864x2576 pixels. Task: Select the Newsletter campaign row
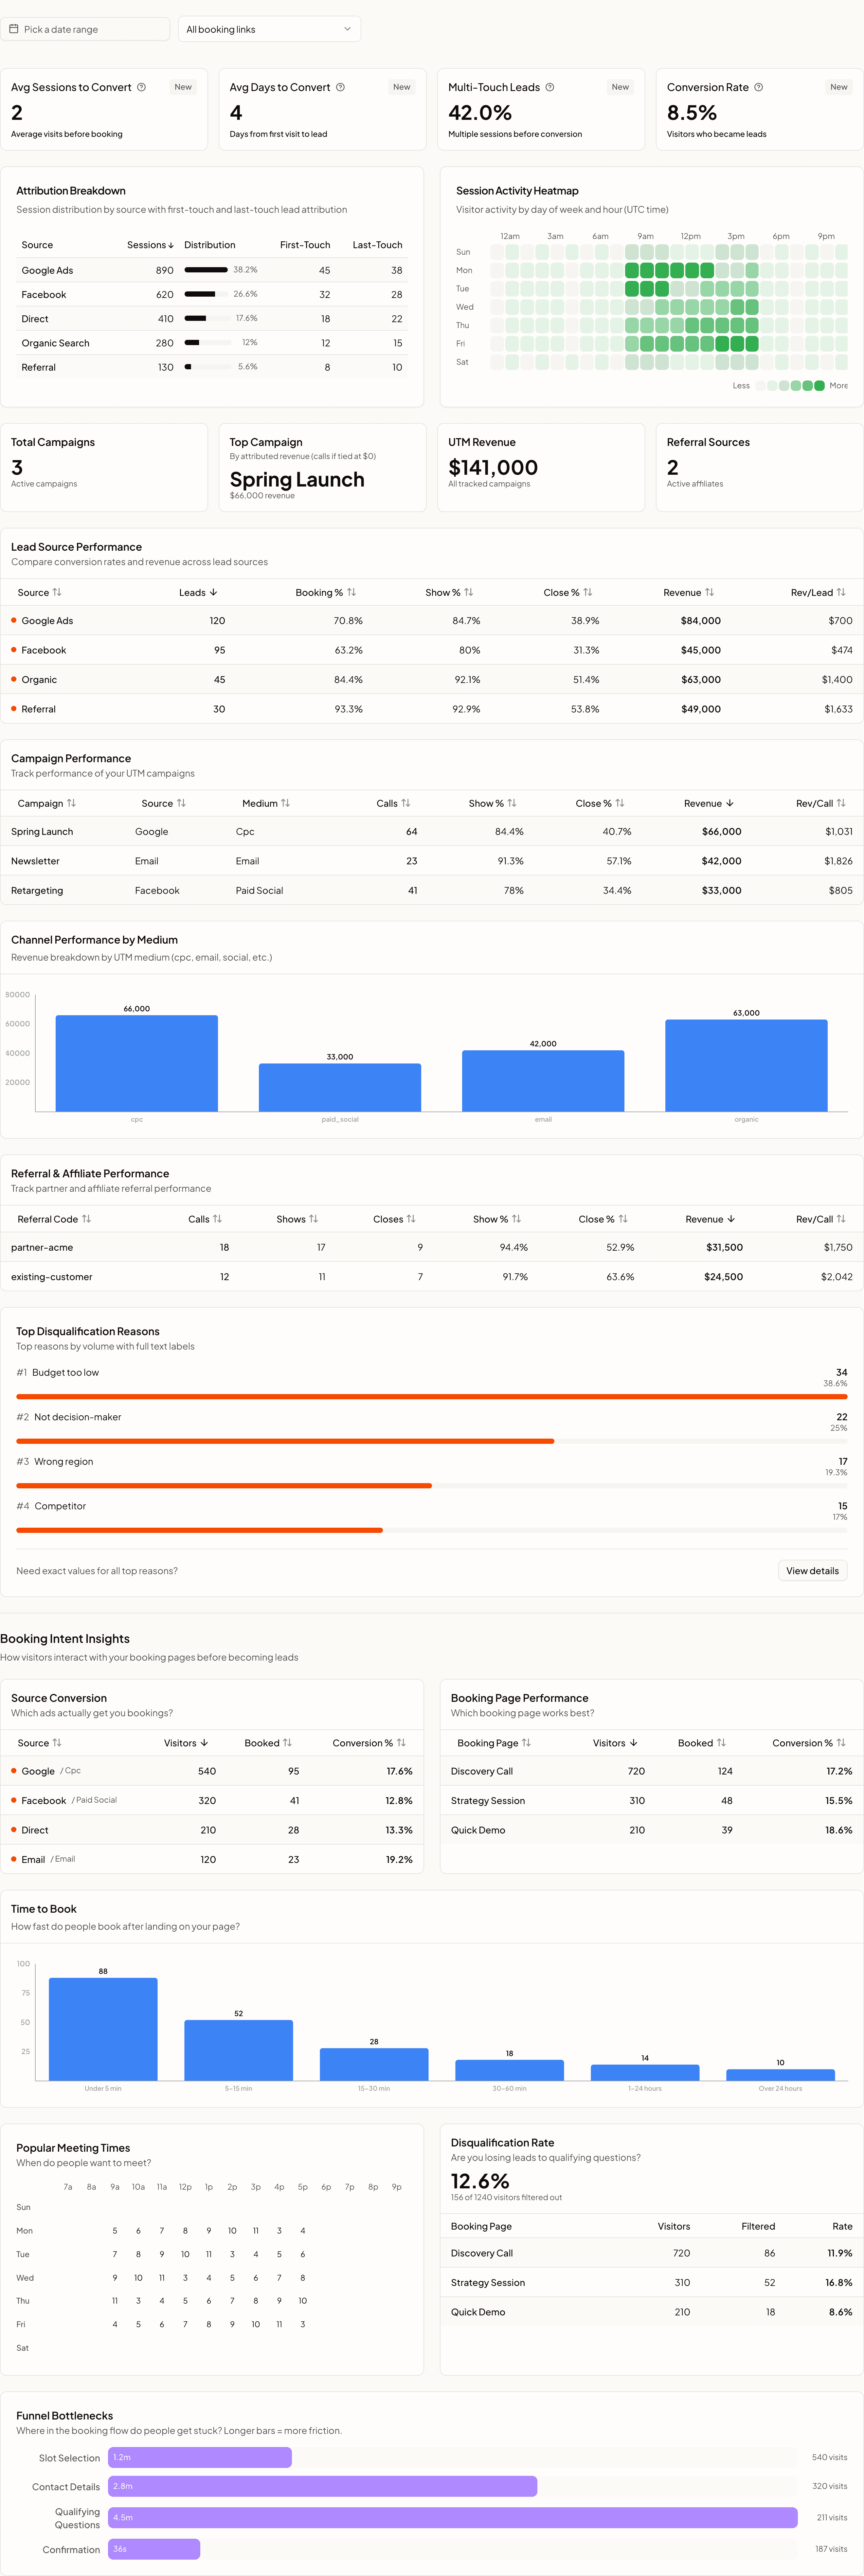tap(432, 861)
